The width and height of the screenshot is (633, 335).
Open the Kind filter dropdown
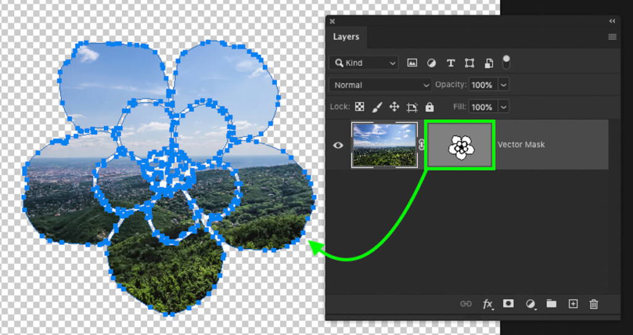tap(363, 63)
